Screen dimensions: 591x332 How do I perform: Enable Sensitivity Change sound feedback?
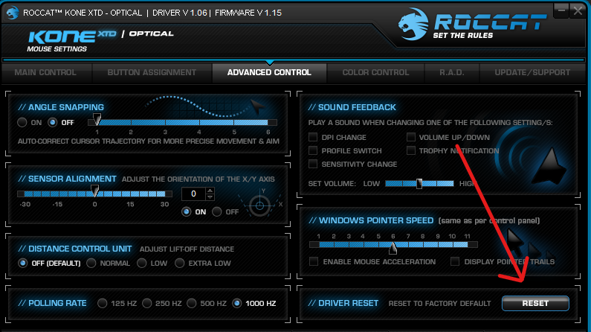[313, 164]
